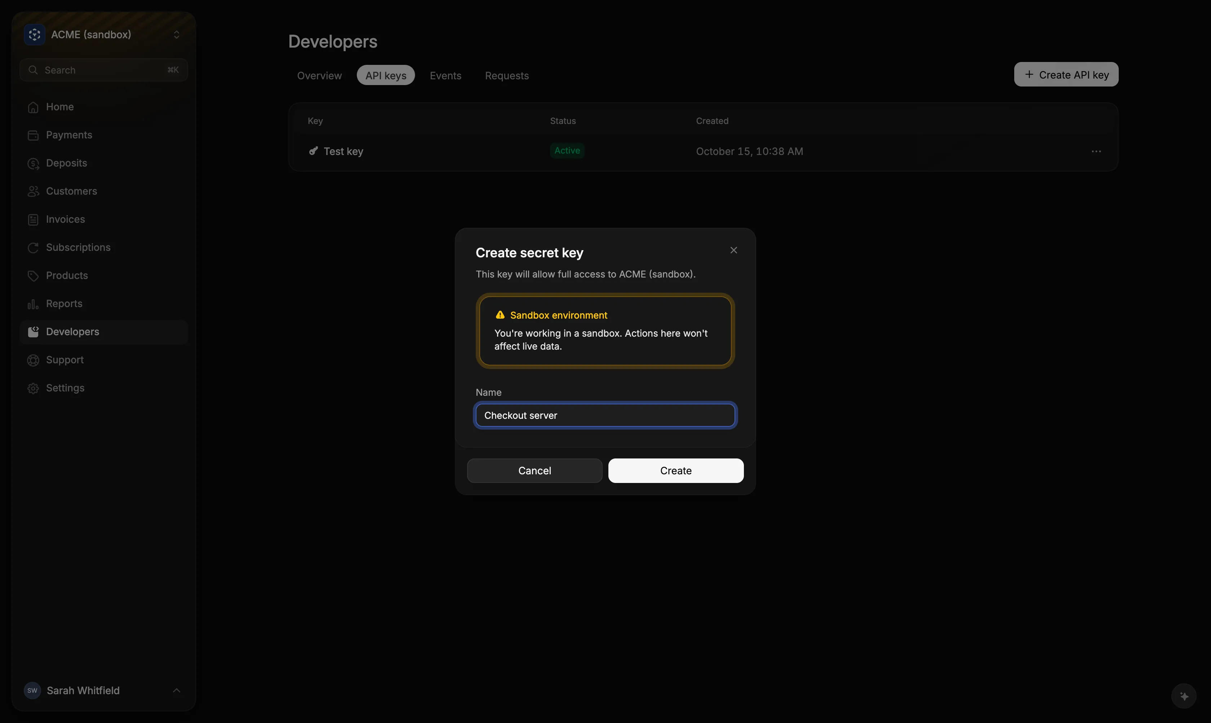
Task: Open the Requests tab
Action: click(507, 76)
